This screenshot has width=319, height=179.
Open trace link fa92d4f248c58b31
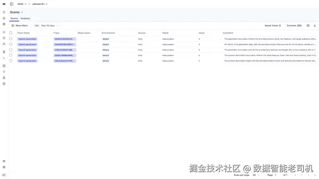[65, 45]
